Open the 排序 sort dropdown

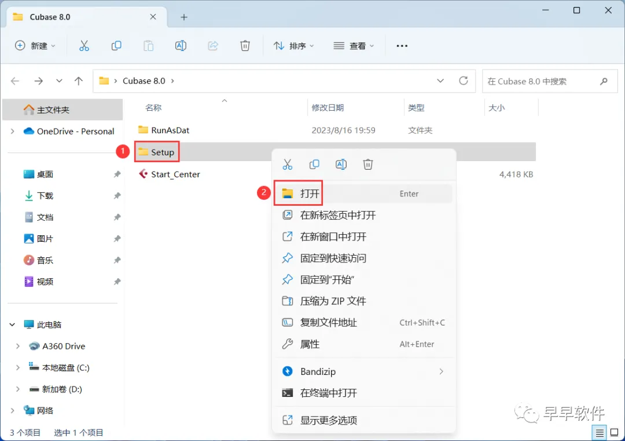[x=294, y=46]
